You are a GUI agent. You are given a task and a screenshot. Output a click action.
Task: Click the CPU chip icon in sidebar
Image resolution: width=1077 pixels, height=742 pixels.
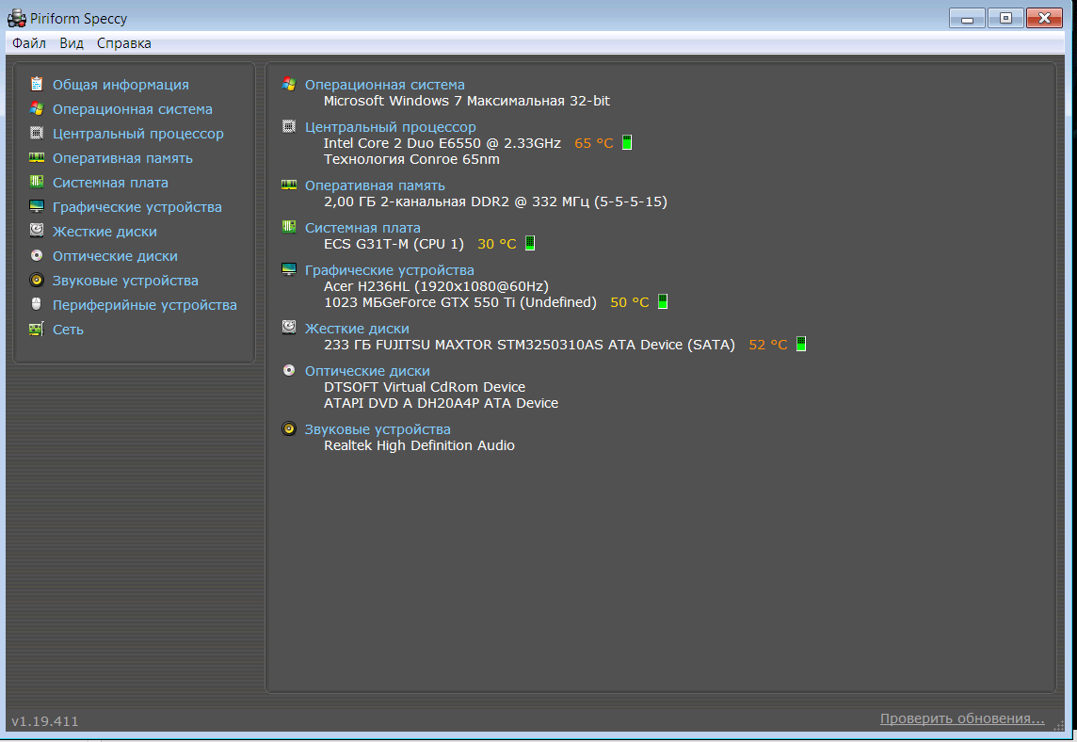pyautogui.click(x=37, y=134)
